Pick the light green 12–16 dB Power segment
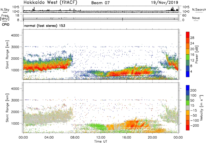The image size is (206, 143). click(188, 57)
